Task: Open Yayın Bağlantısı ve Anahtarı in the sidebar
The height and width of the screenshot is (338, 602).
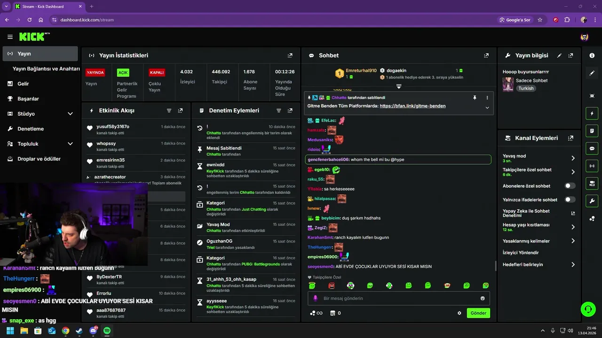Action: pyautogui.click(x=46, y=69)
